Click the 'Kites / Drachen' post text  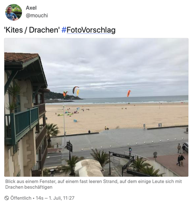coord(32,30)
